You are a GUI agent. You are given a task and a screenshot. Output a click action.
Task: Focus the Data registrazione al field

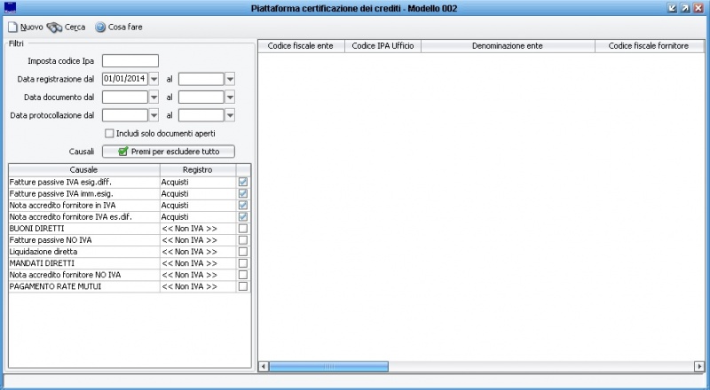pos(201,79)
